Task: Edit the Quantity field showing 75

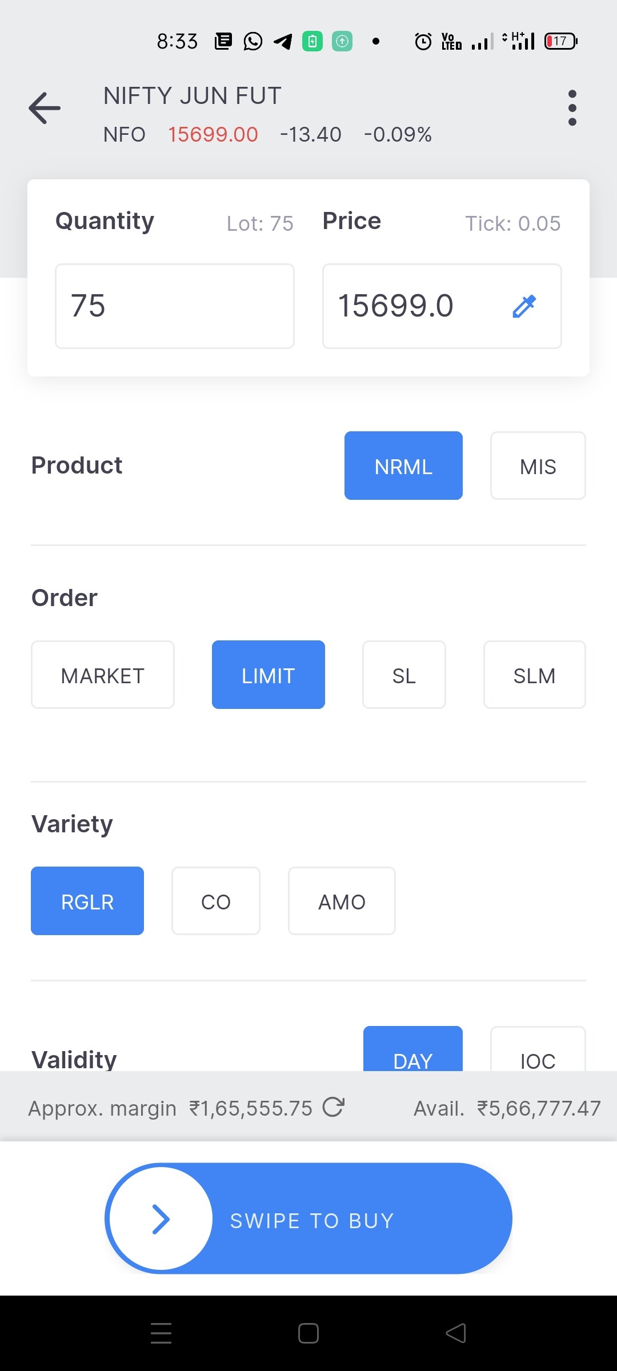Action: (x=175, y=306)
